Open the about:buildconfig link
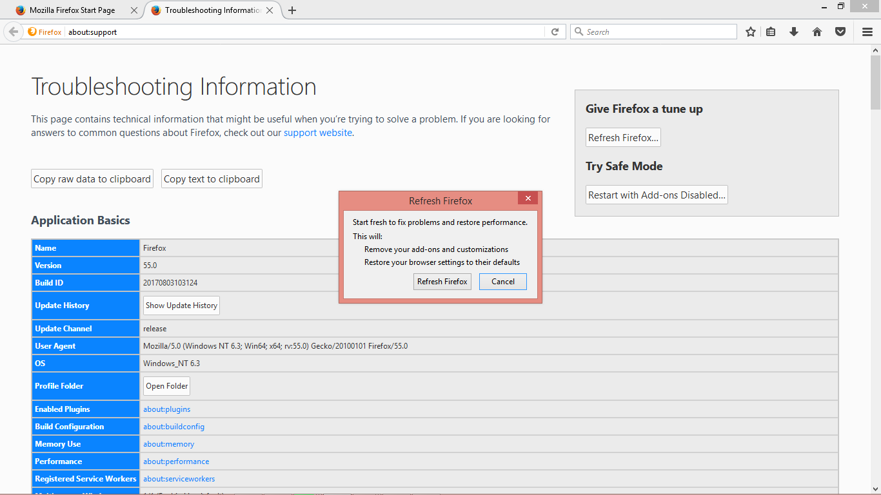Screen dimensions: 881x495 coord(174,427)
